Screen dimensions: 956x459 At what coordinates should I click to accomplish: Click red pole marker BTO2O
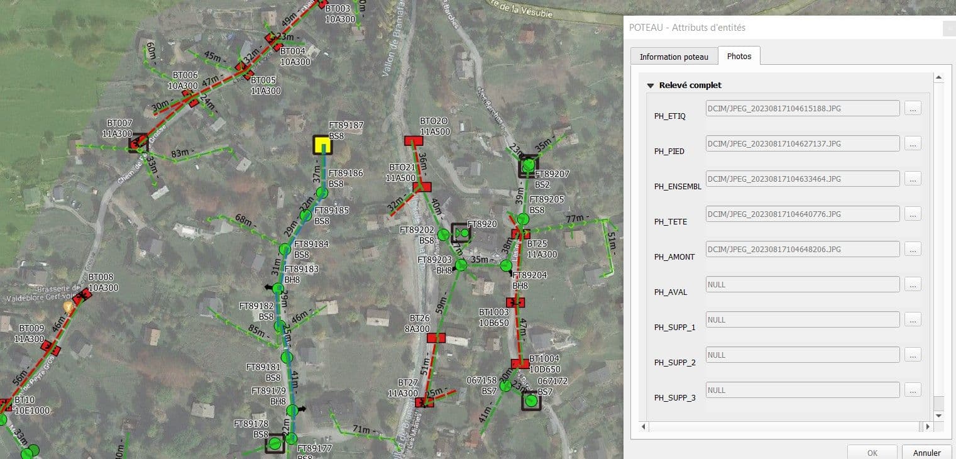414,140
